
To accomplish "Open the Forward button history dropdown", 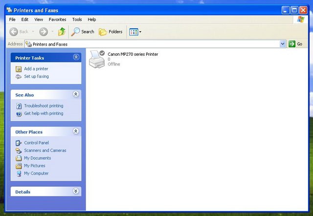I will [x=52, y=32].
